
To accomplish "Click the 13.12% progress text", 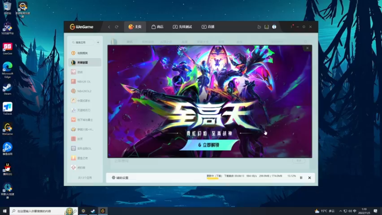I will 292,176.
